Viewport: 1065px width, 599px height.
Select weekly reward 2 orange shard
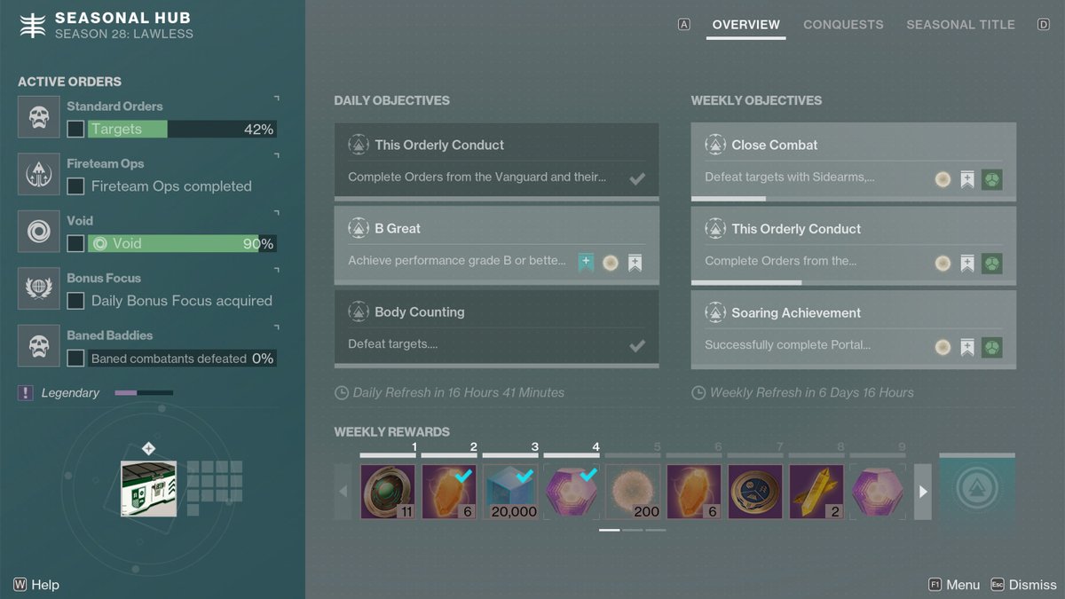tap(449, 492)
